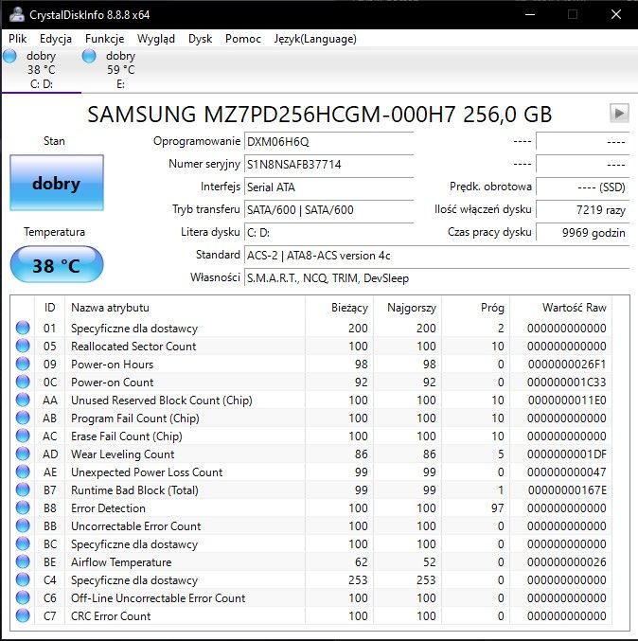The height and width of the screenshot is (641, 638).
Task: Click the Litera dysku field
Action: (329, 233)
